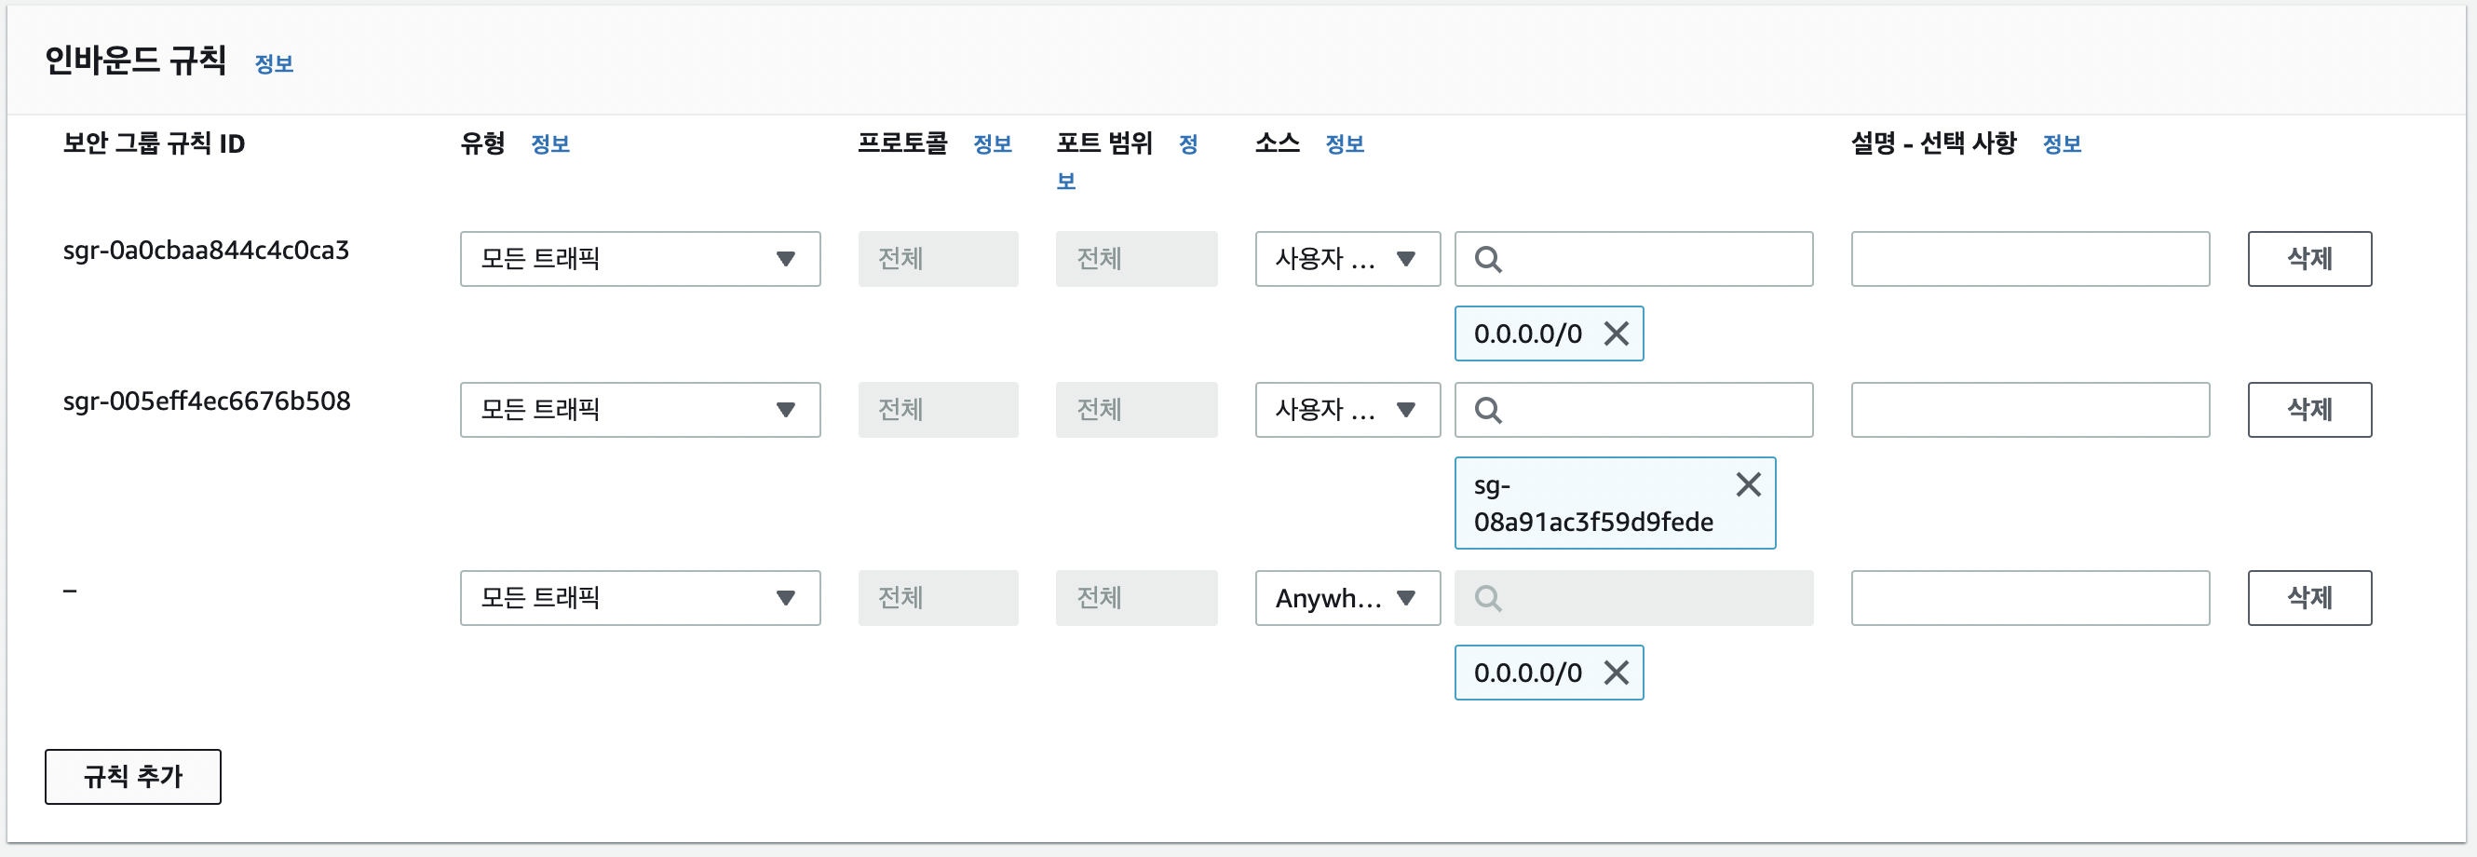Remove the 0.0.0.0/0 tag in the sgr-0a0cbaa844c4c0ca3 row
Screen dimensions: 2477x857
[x=1617, y=333]
